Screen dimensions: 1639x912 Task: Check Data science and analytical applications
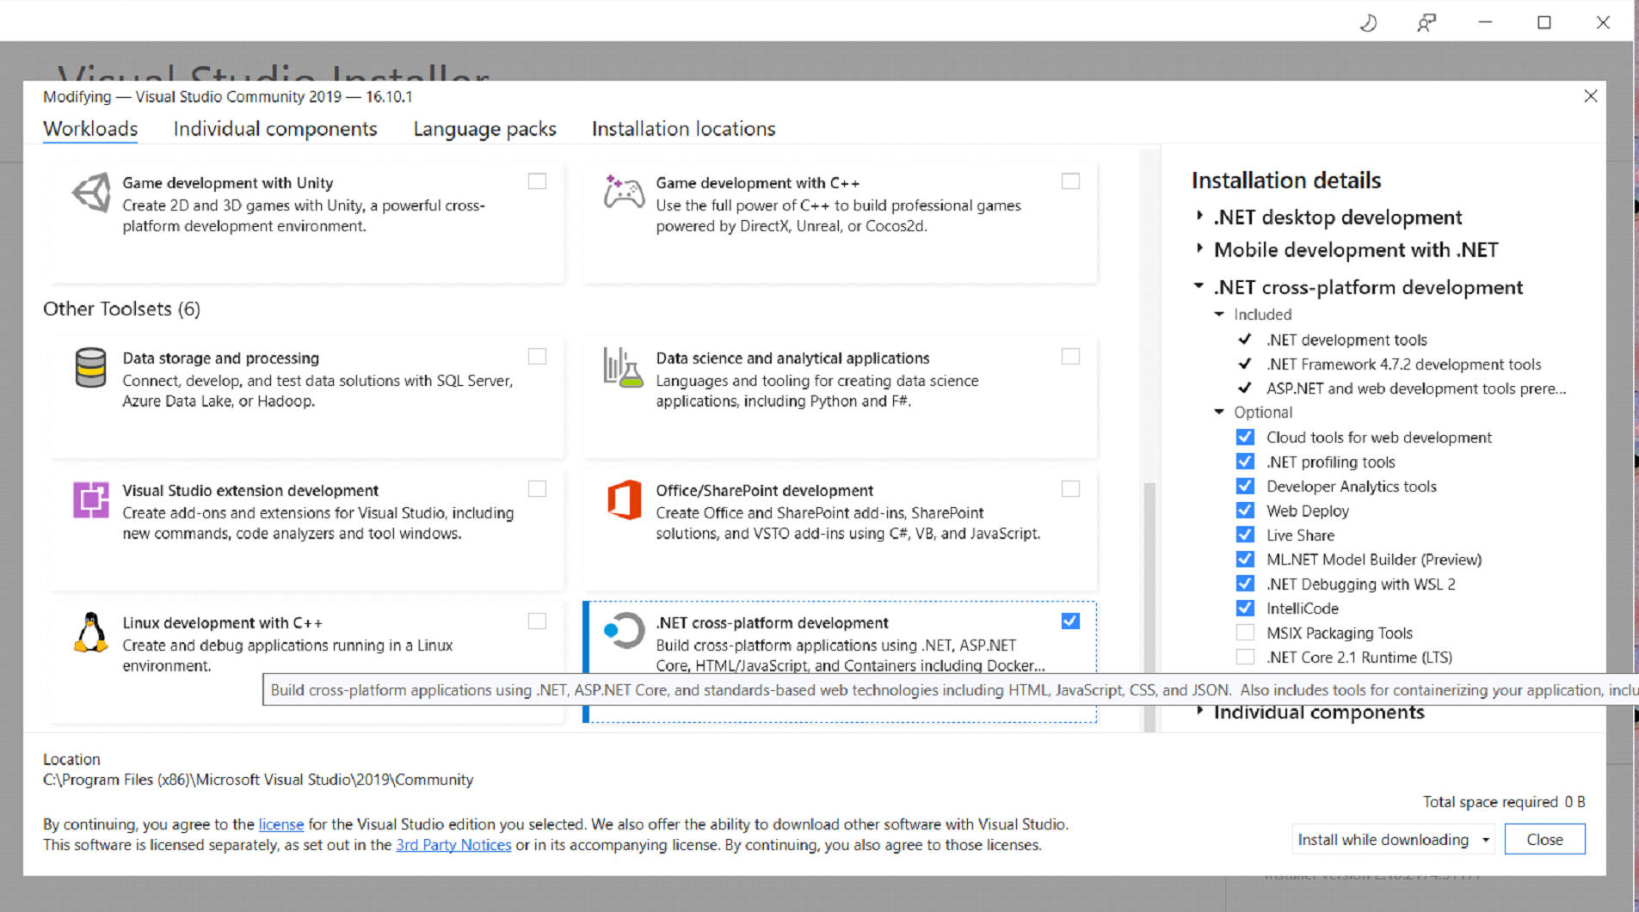point(1070,357)
